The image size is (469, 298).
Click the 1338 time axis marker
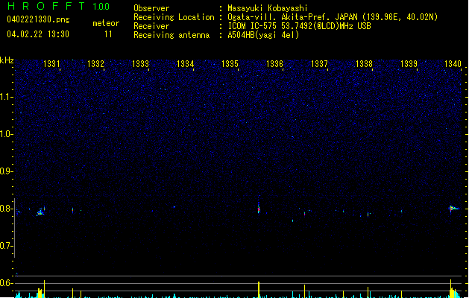(x=364, y=64)
